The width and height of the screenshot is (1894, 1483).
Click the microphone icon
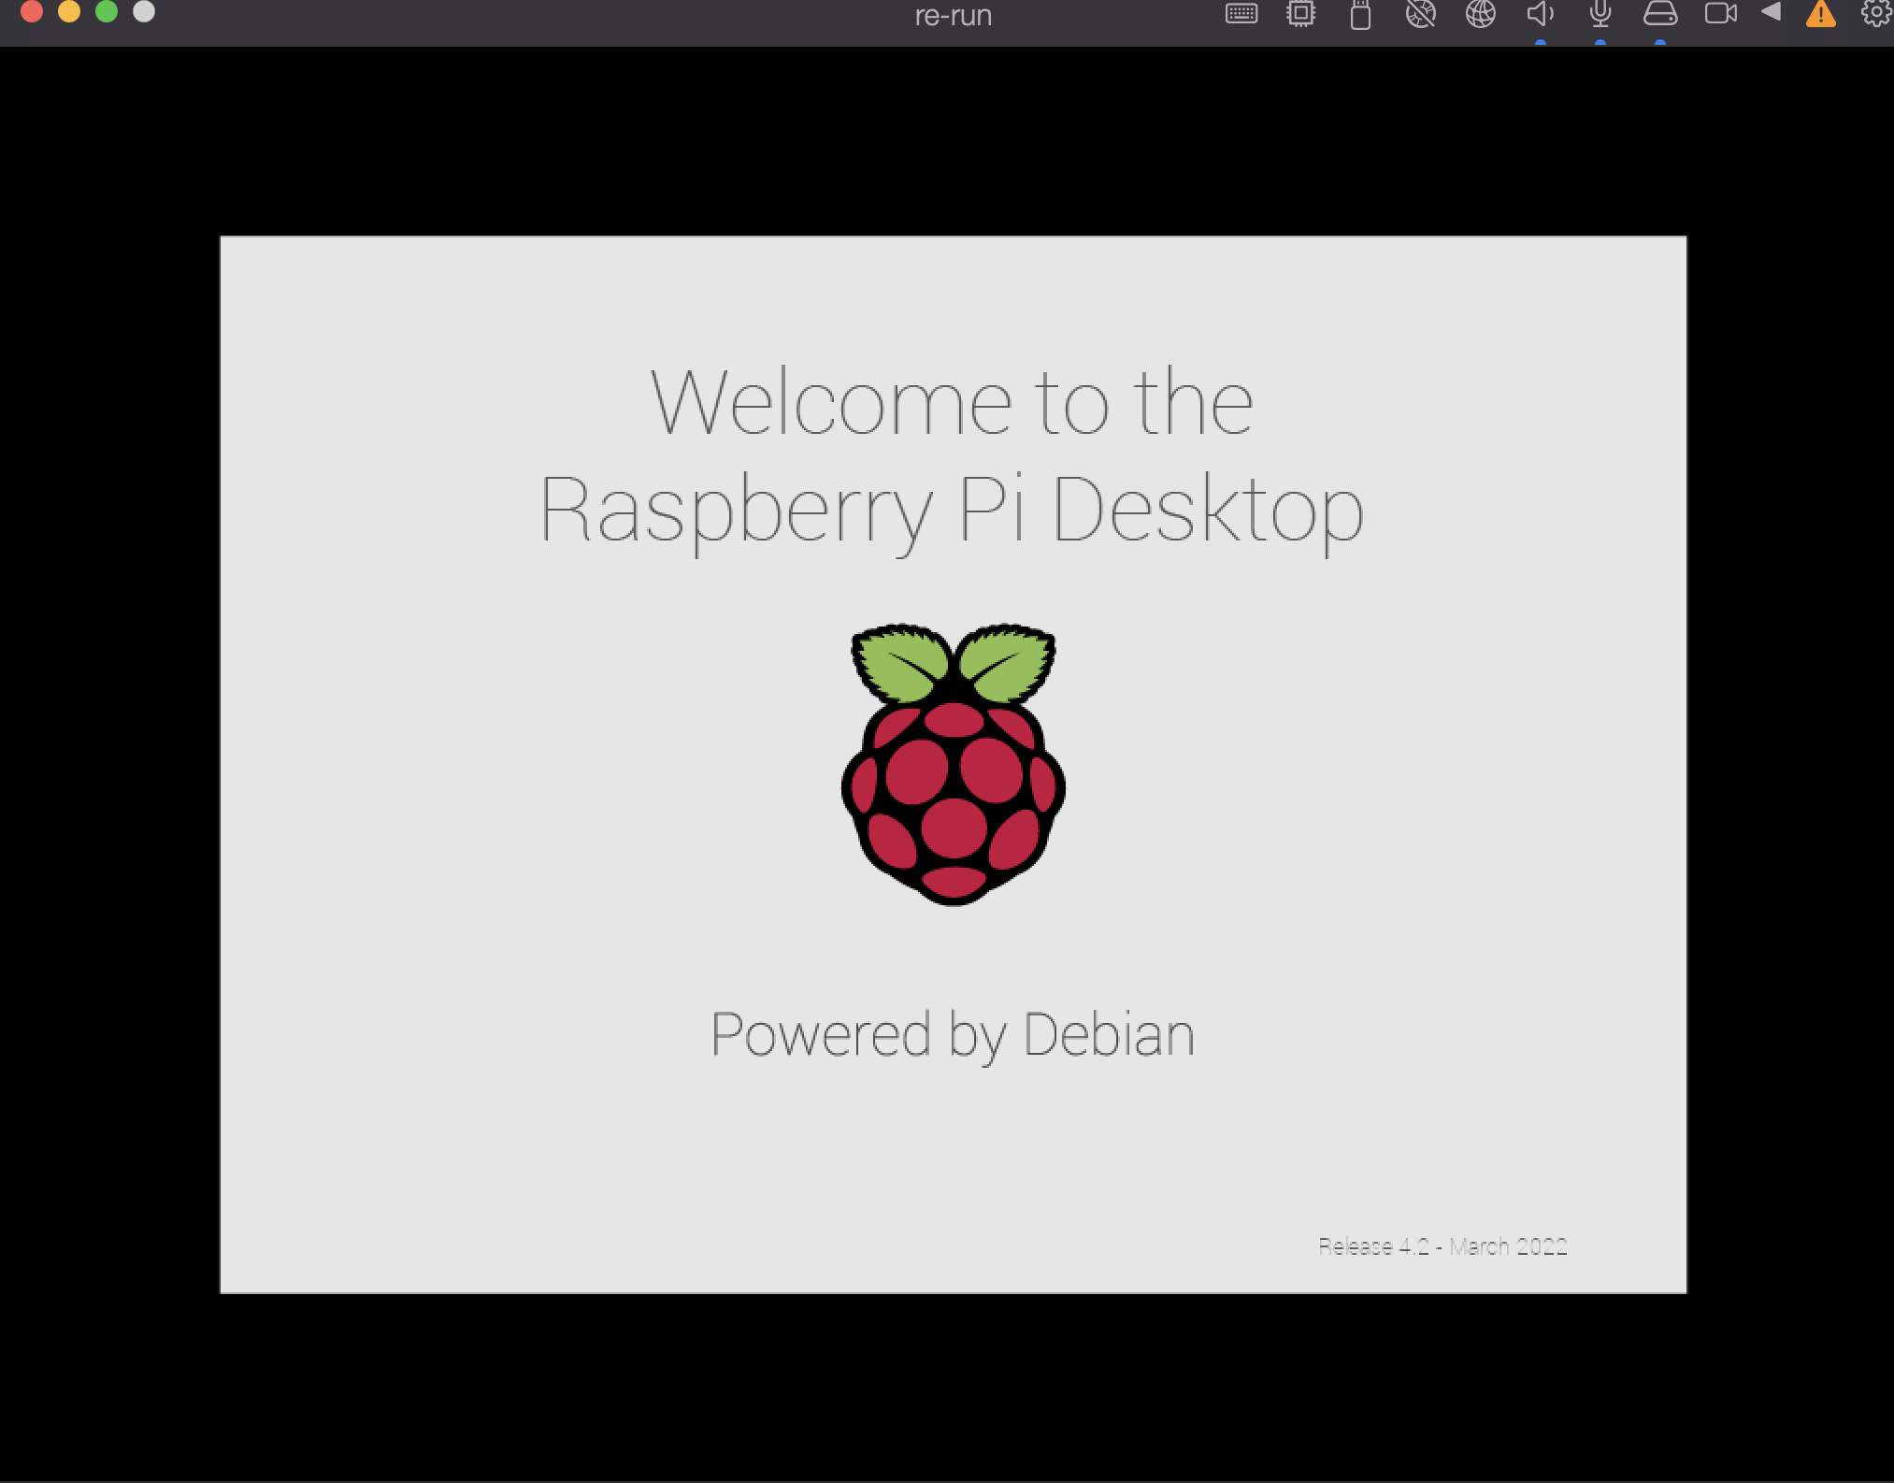1600,14
